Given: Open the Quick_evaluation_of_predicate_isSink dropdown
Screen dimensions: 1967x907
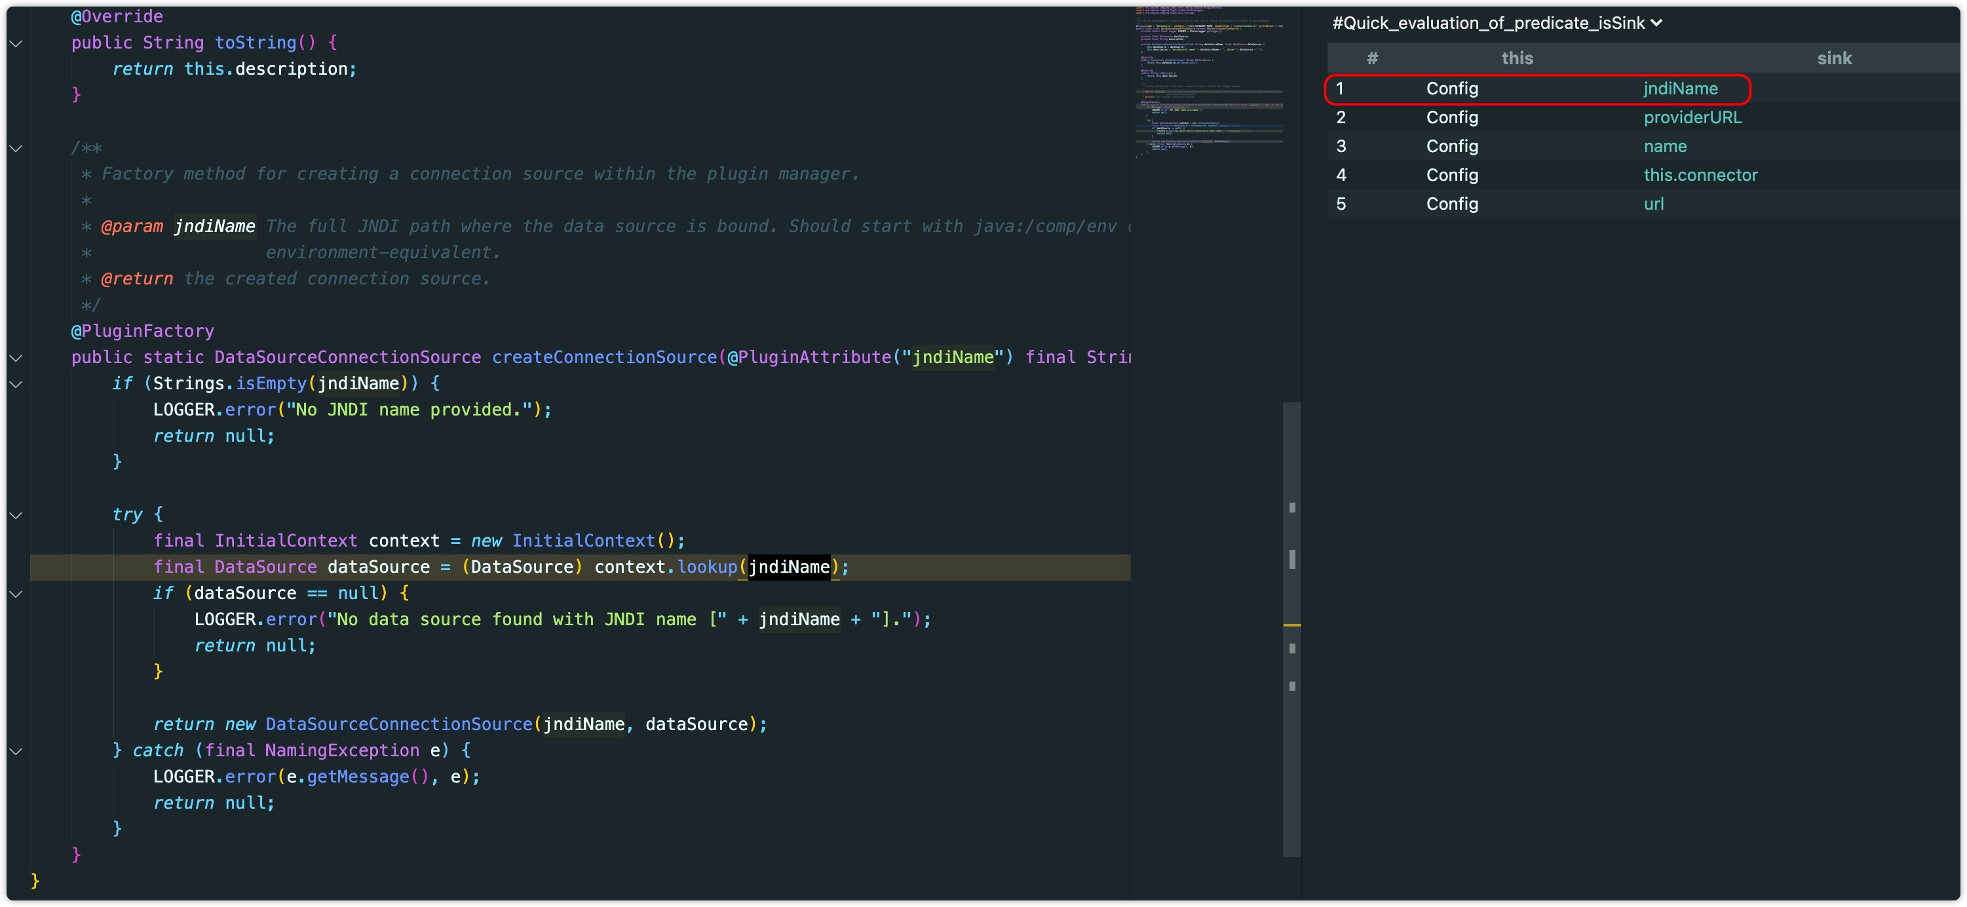Looking at the screenshot, I should tap(1497, 23).
